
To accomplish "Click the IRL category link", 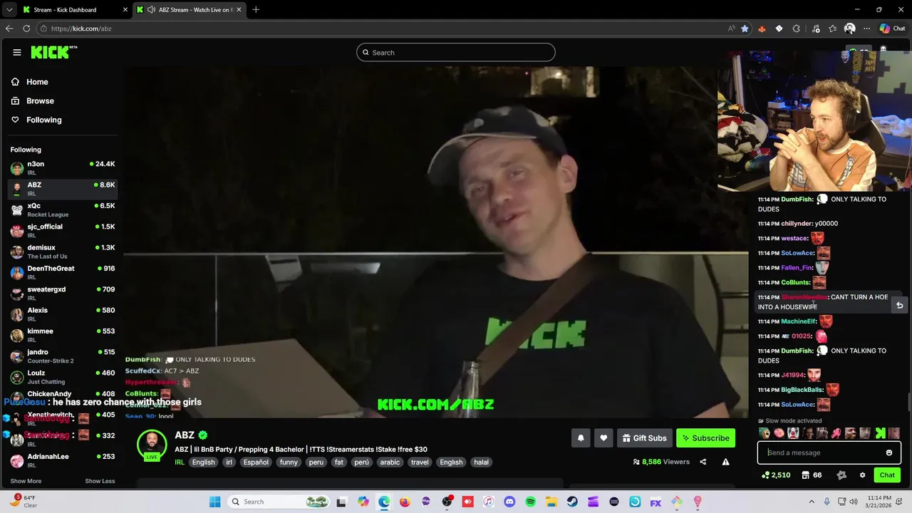I will point(180,462).
